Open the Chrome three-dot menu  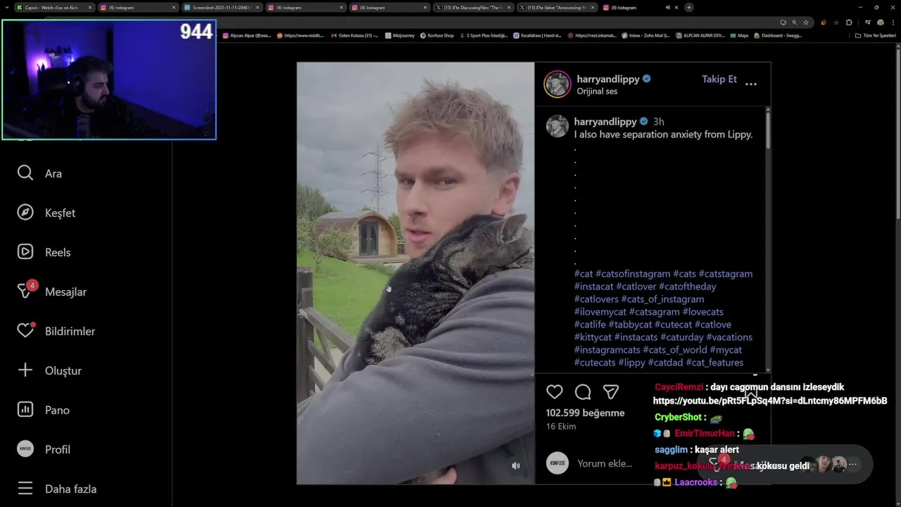(892, 23)
